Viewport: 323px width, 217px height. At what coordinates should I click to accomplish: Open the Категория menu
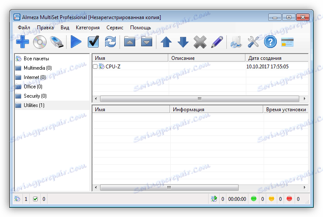click(x=88, y=28)
